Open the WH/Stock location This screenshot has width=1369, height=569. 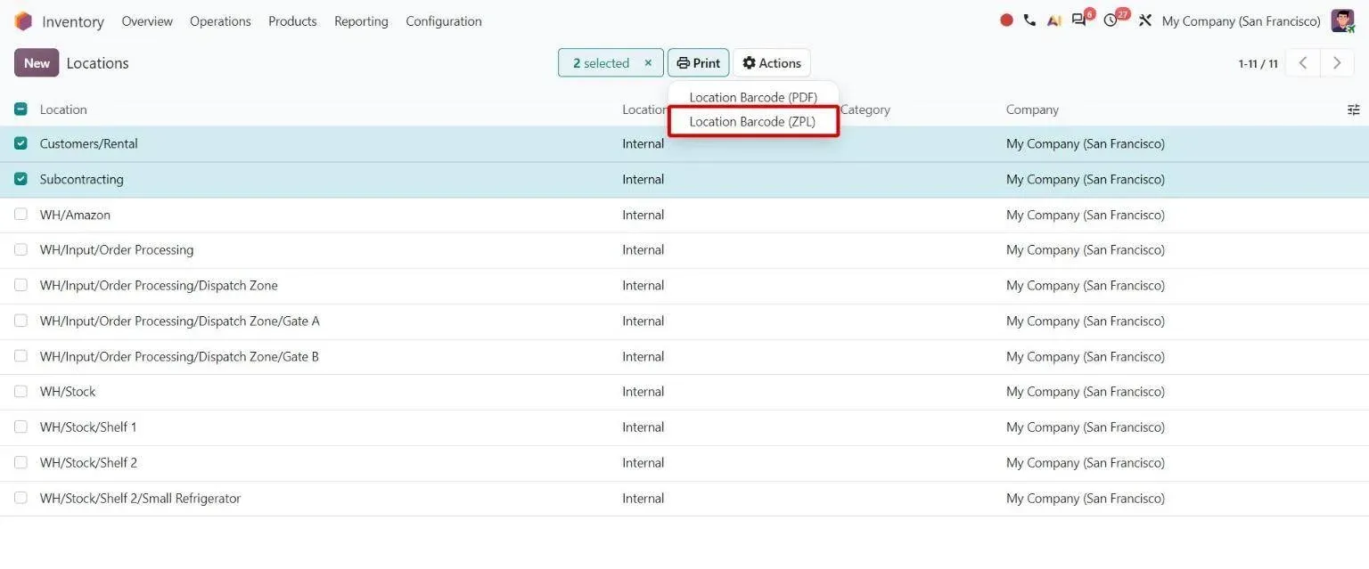pos(68,392)
